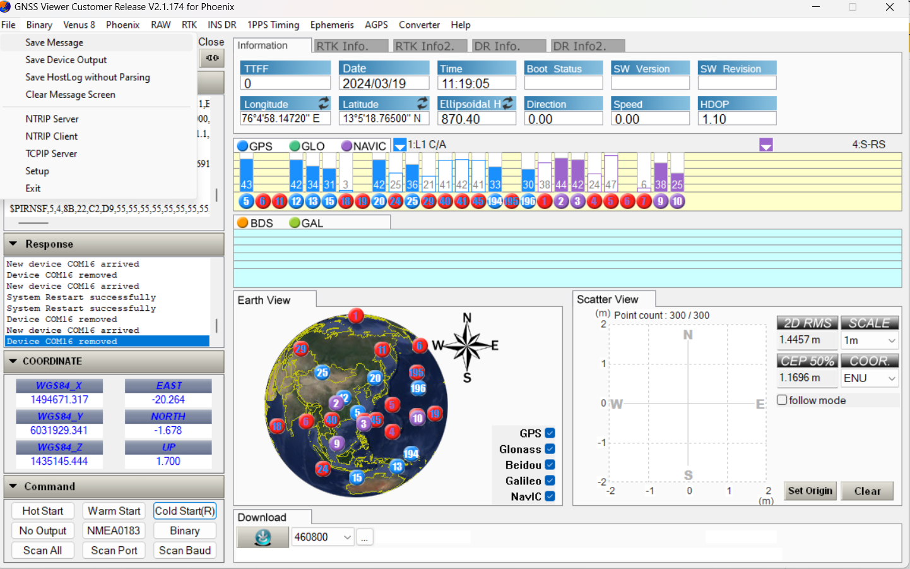Click the browse ellipsis button in Download
Viewport: 910px width, 569px height.
365,537
